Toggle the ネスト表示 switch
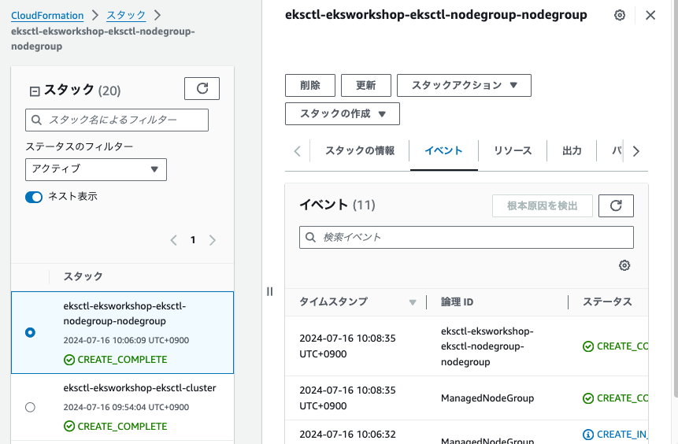 pyautogui.click(x=34, y=197)
